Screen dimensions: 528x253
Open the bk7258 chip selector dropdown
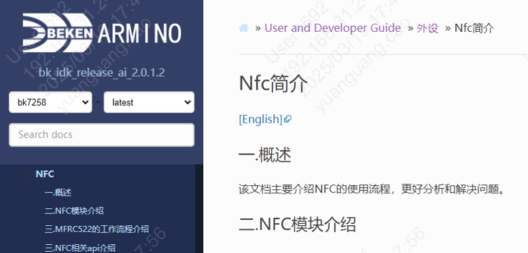pyautogui.click(x=50, y=102)
